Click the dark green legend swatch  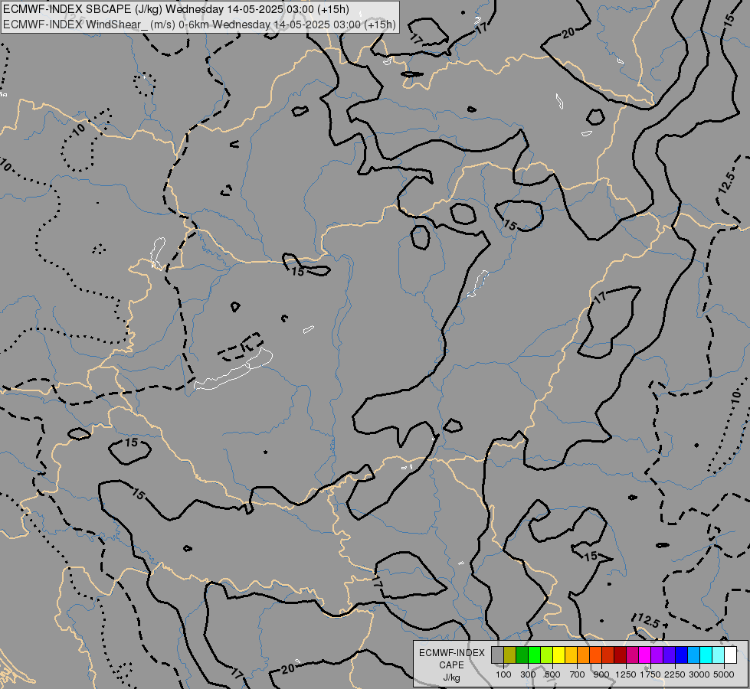522,655
